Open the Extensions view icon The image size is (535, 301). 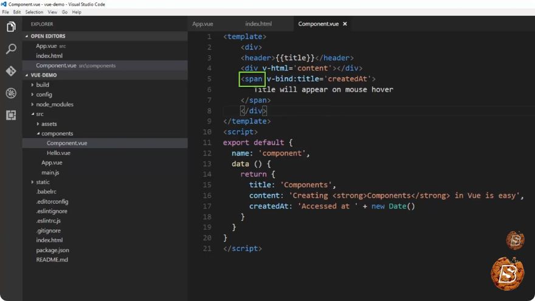(11, 115)
